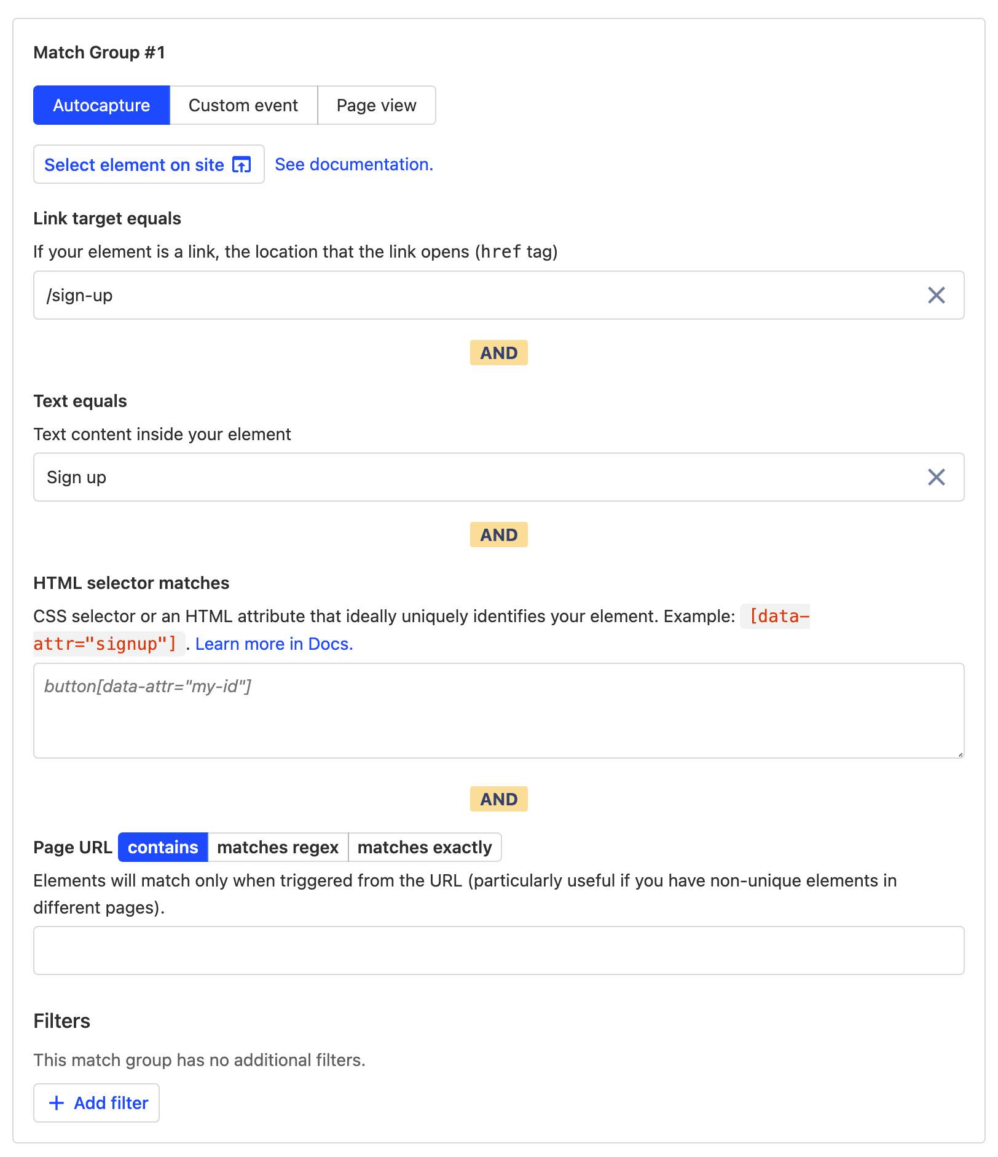Click the plus icon beside Add filter
This screenshot has height=1157, width=998.
point(57,1103)
